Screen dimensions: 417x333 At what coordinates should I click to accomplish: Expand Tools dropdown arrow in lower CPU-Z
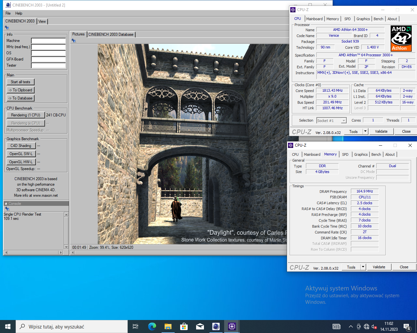363,267
